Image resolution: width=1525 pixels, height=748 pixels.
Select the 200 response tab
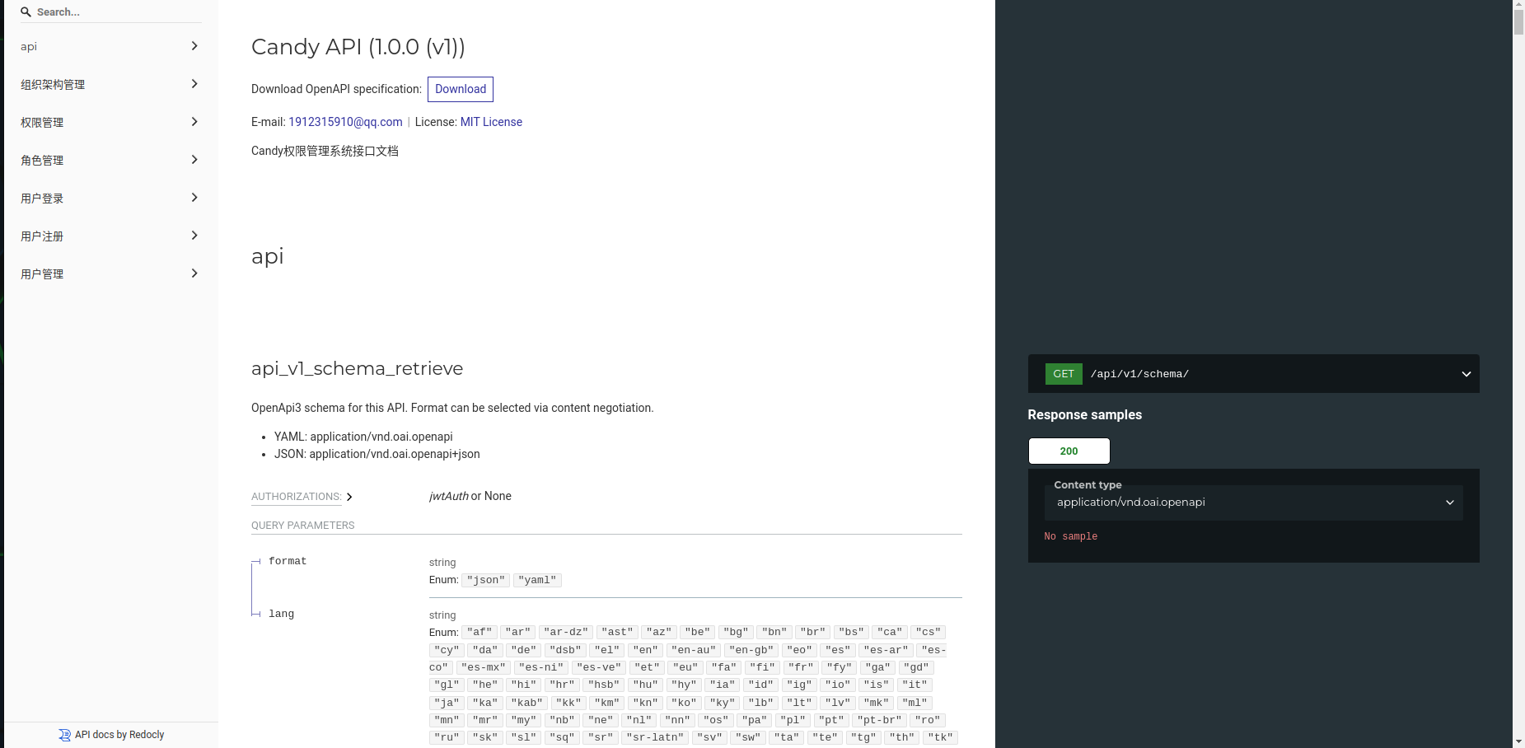point(1069,451)
